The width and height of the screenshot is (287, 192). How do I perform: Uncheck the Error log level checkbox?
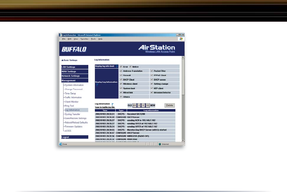click(121, 67)
